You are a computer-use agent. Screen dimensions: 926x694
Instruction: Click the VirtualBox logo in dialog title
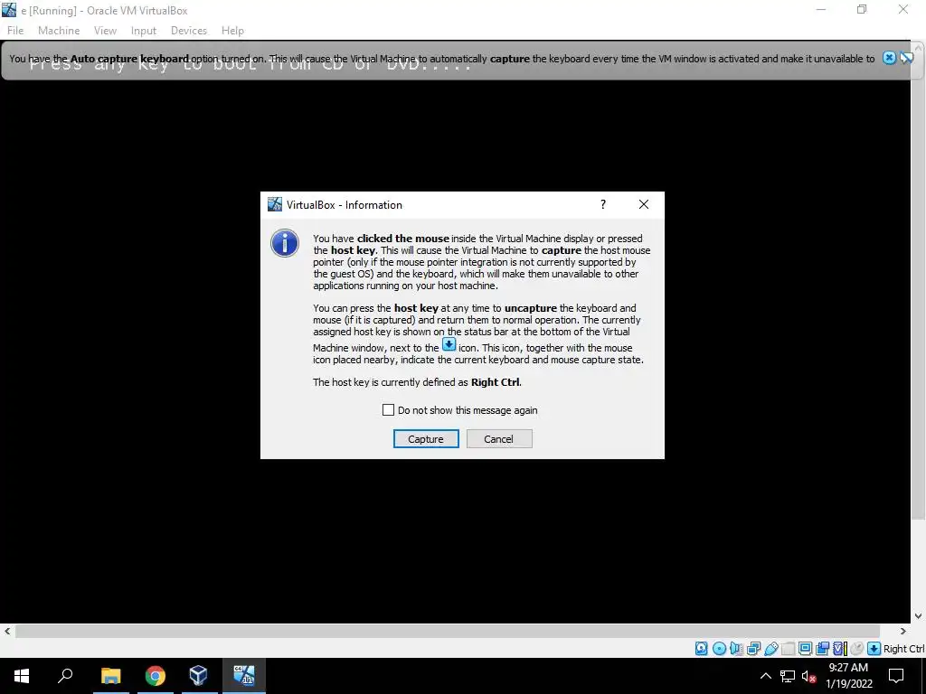(275, 204)
